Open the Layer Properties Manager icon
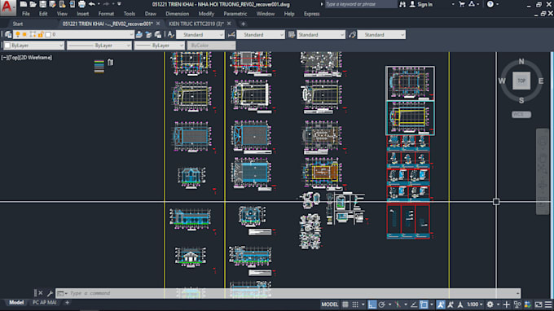This screenshot has width=554, height=311. pos(8,34)
